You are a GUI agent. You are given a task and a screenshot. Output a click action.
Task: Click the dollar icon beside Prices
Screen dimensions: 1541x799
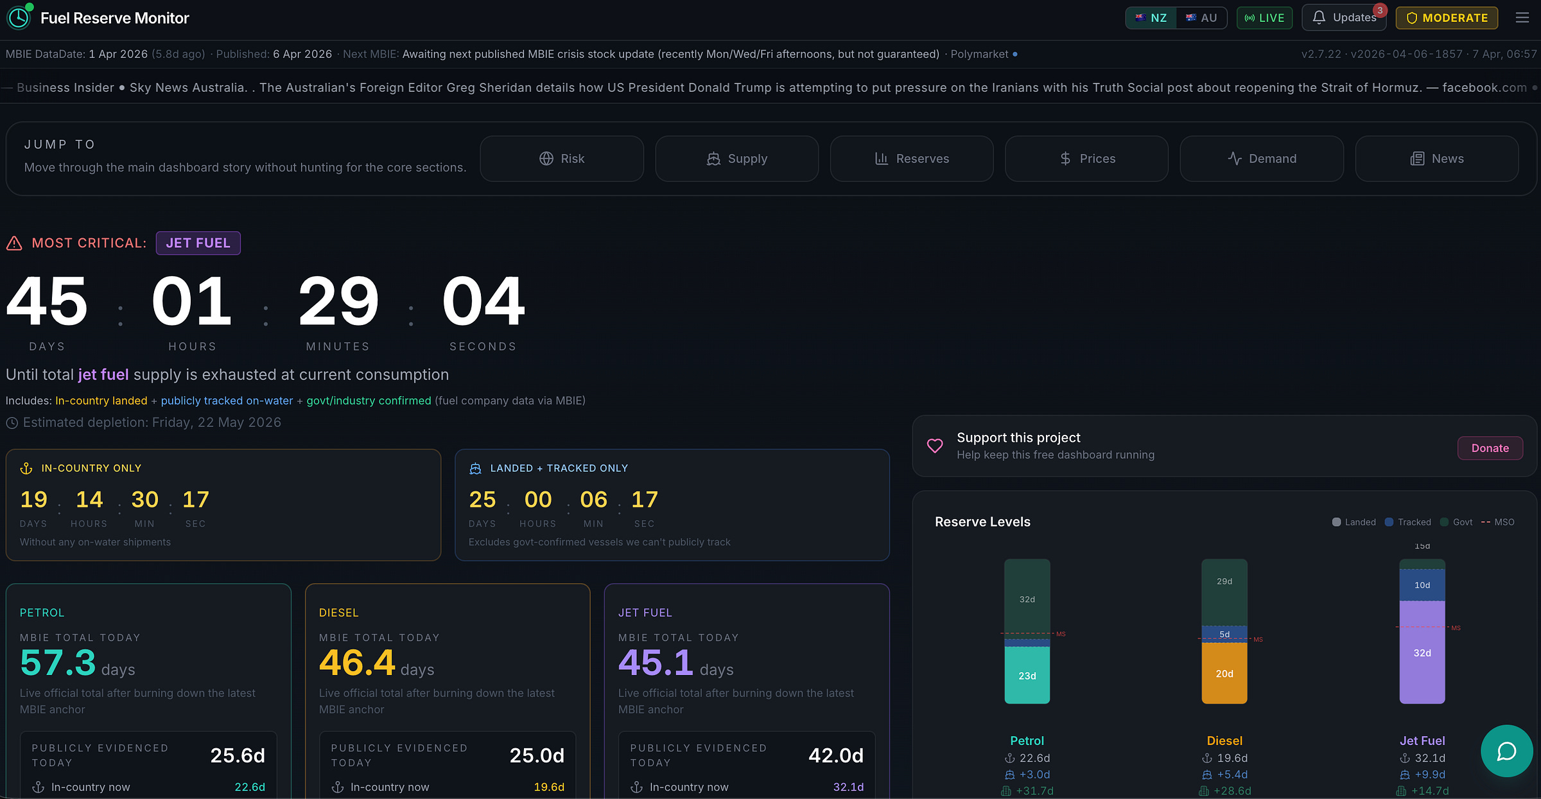pyautogui.click(x=1065, y=159)
